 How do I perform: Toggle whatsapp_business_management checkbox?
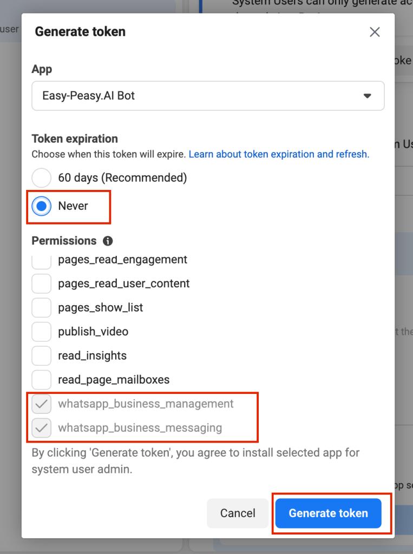(x=42, y=404)
